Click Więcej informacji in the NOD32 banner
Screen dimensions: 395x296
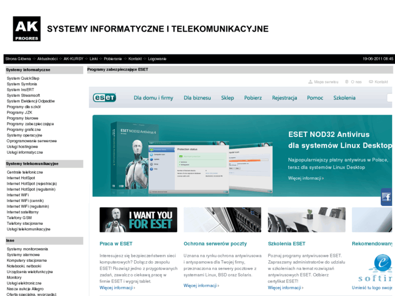306,178
